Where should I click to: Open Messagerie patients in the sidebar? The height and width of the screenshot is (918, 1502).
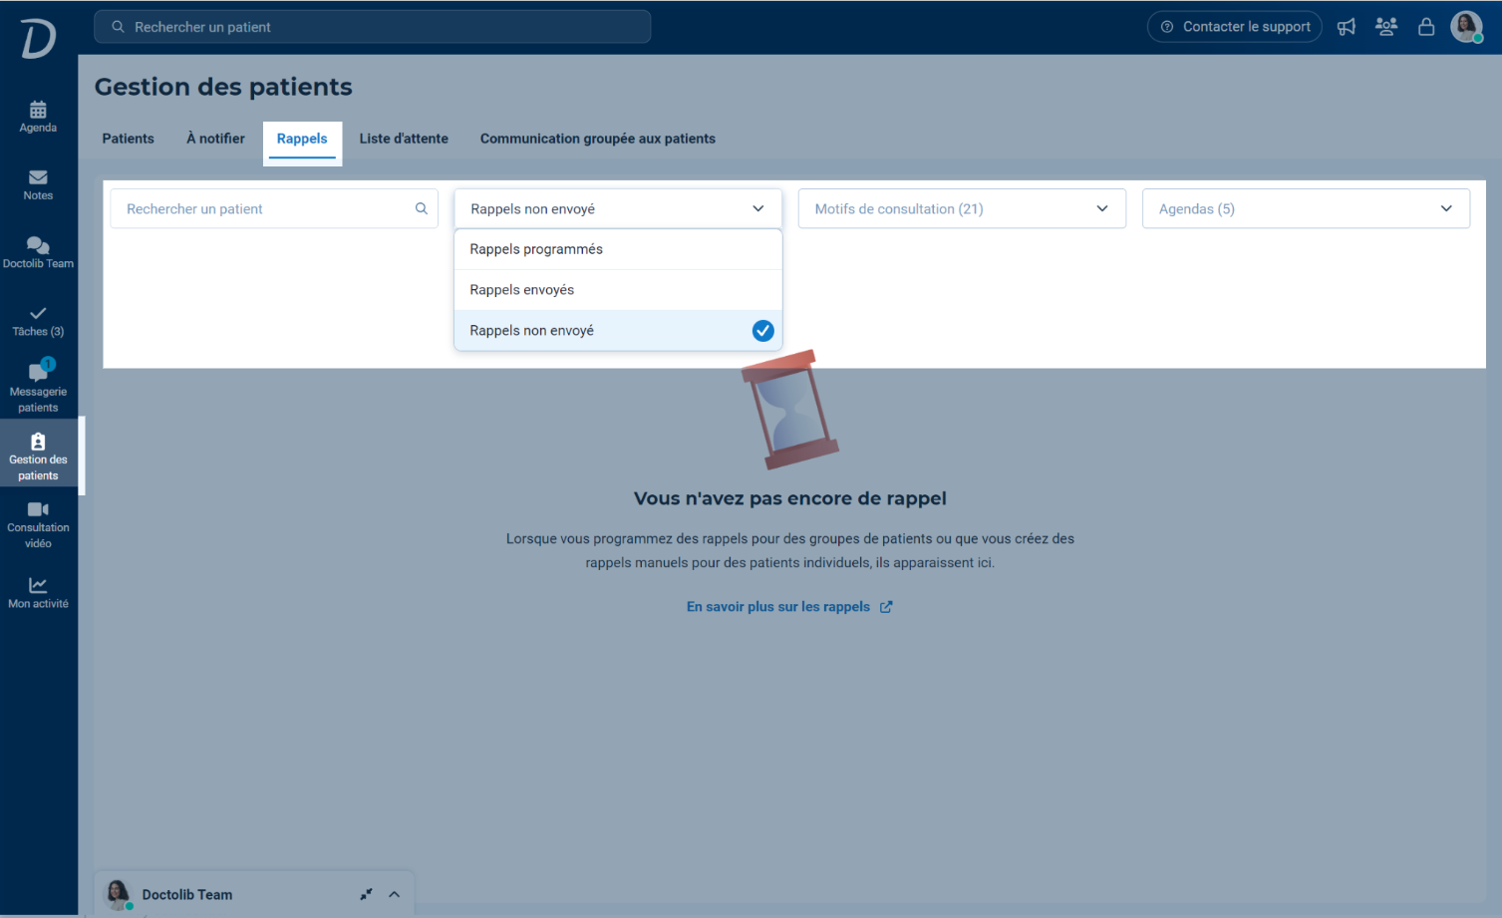pyautogui.click(x=38, y=386)
